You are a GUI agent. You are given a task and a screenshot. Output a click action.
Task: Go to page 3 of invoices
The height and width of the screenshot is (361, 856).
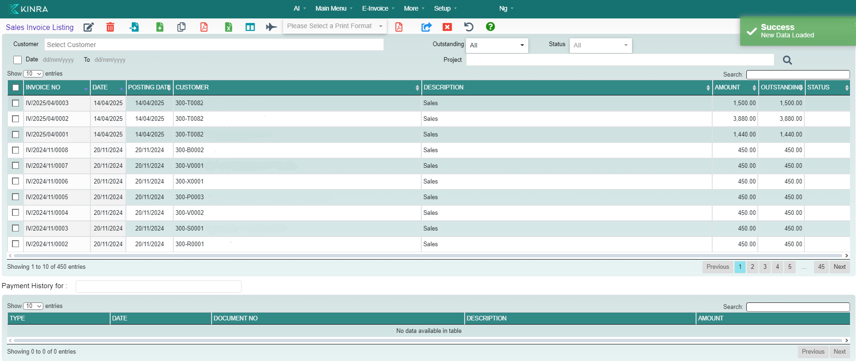pos(765,267)
